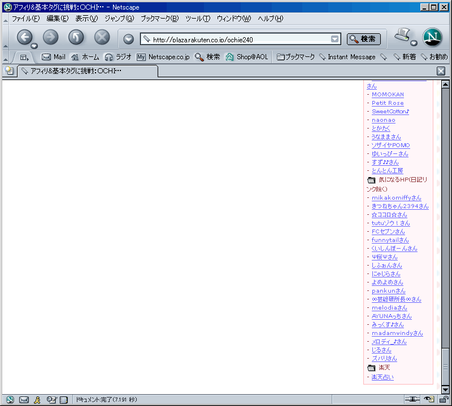Viewport: 452px width, 406px height.
Task: Open the Print button dropdown arrow
Action: click(x=414, y=43)
